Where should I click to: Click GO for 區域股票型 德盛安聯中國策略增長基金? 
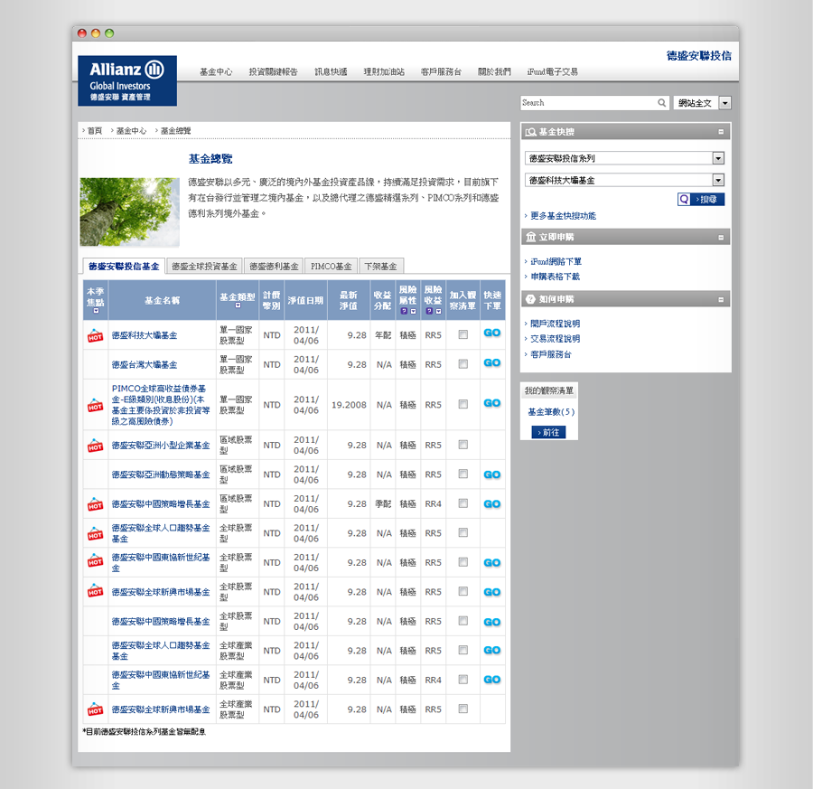(x=492, y=504)
